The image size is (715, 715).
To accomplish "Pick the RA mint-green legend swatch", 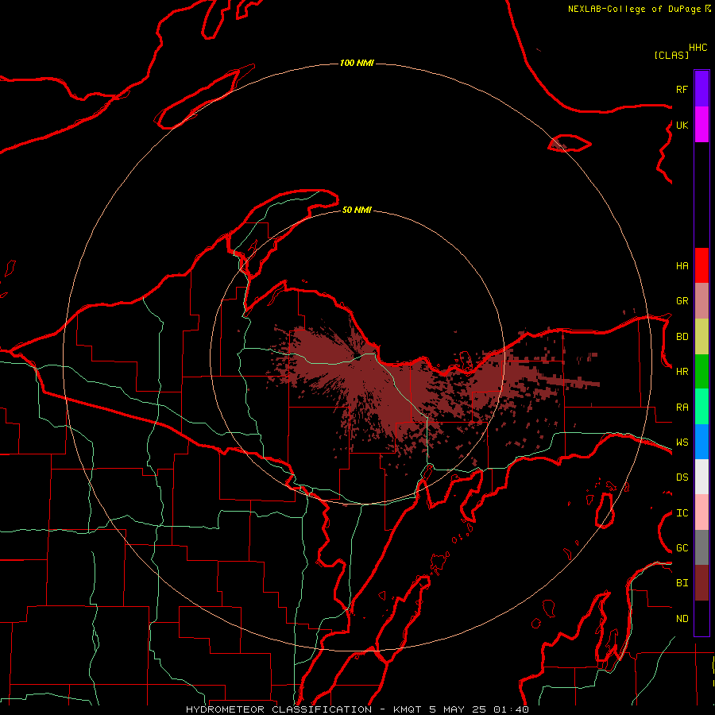I will pos(701,407).
